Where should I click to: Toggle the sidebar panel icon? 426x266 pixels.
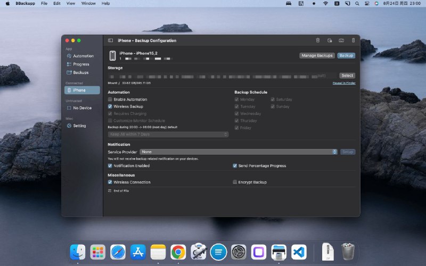(110, 40)
